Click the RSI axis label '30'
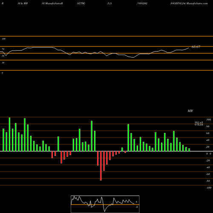Screen dimensions: 213x213 click(x=3, y=63)
